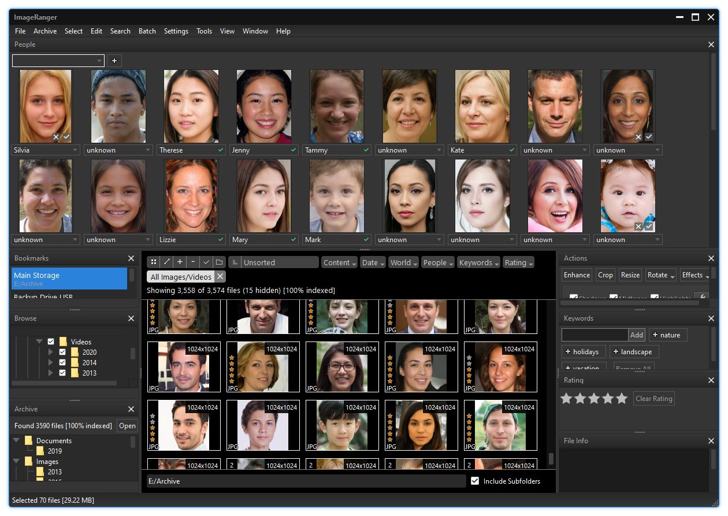The height and width of the screenshot is (516, 728).
Task: Open the Batch menu
Action: coord(147,31)
